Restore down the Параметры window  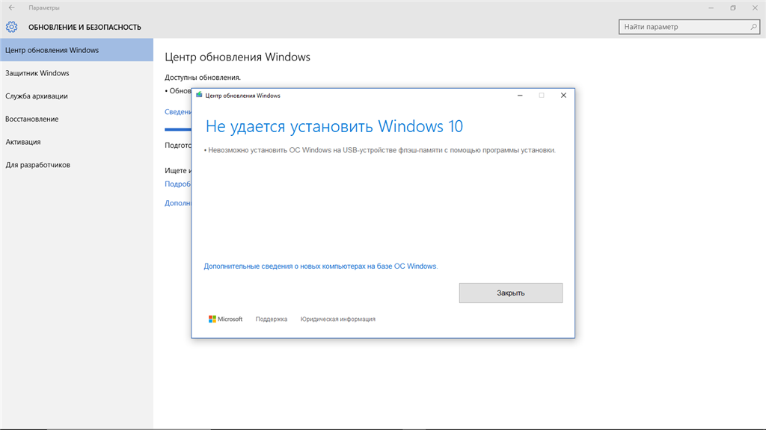coord(733,7)
